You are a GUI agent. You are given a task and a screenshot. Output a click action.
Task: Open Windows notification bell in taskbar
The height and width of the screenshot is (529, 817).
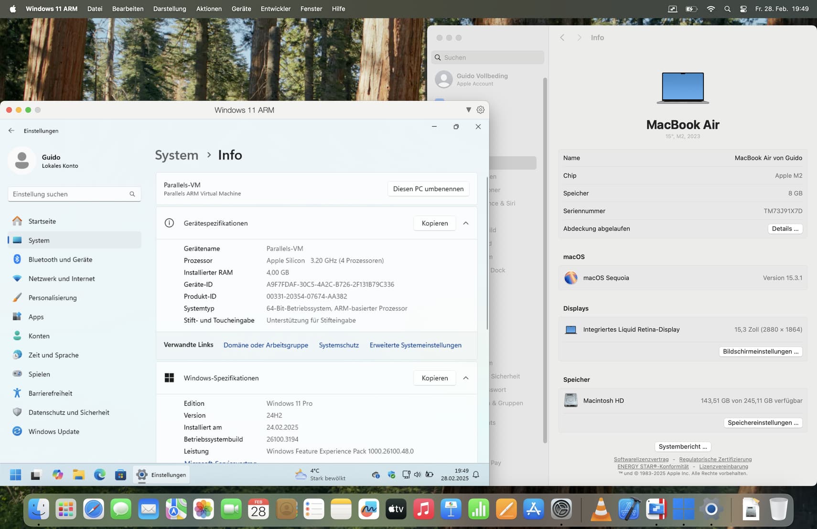(x=476, y=475)
